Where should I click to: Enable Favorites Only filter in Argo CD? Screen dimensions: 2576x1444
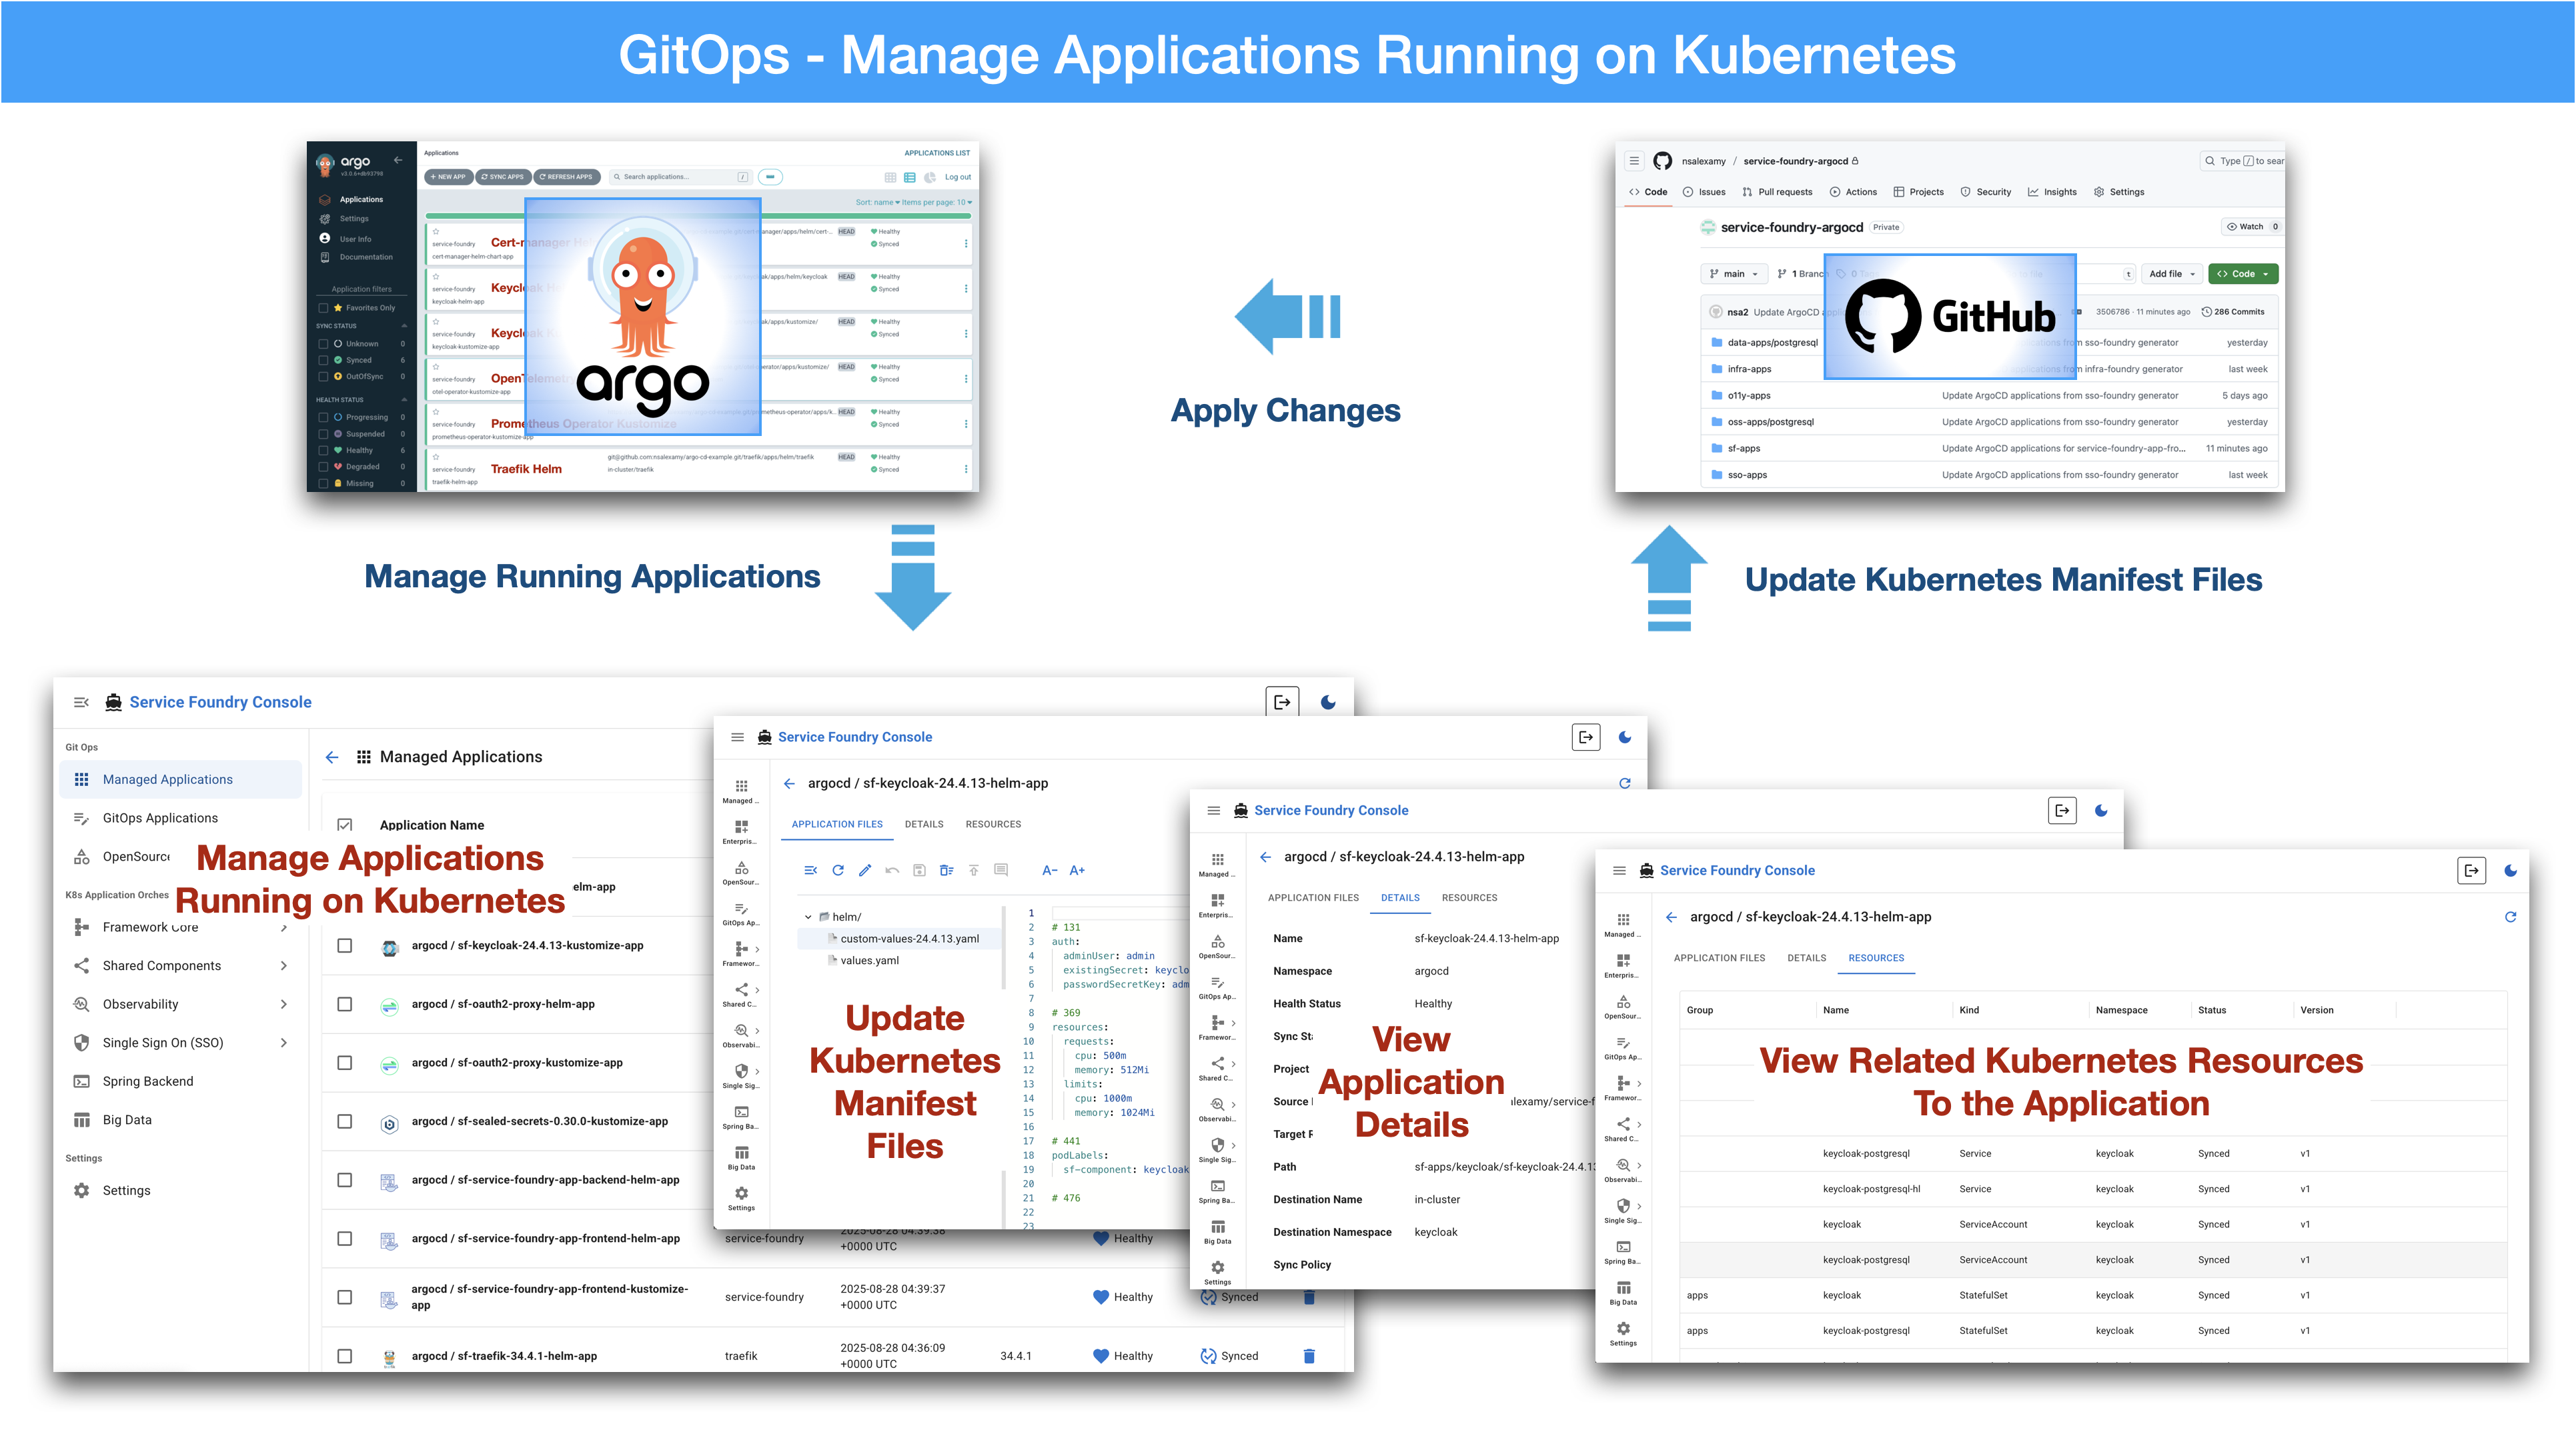323,308
